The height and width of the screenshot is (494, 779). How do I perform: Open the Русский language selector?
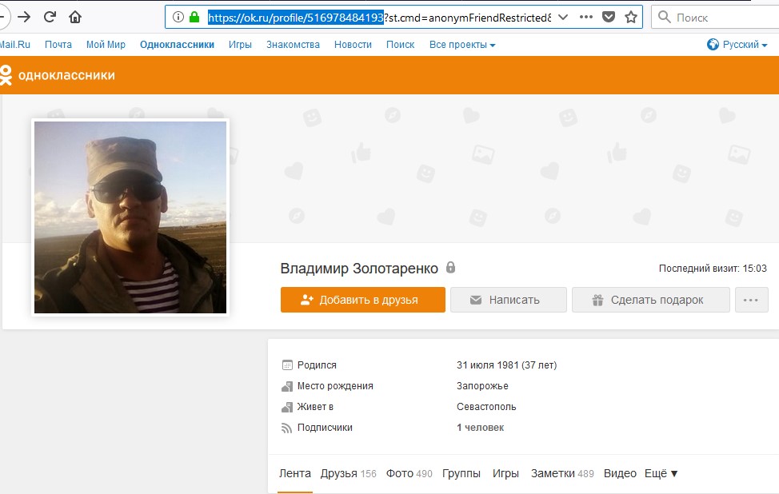[x=733, y=45]
